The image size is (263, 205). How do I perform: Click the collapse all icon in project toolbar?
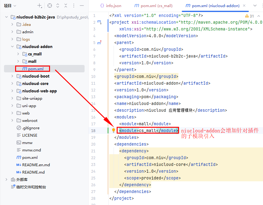(66, 6)
